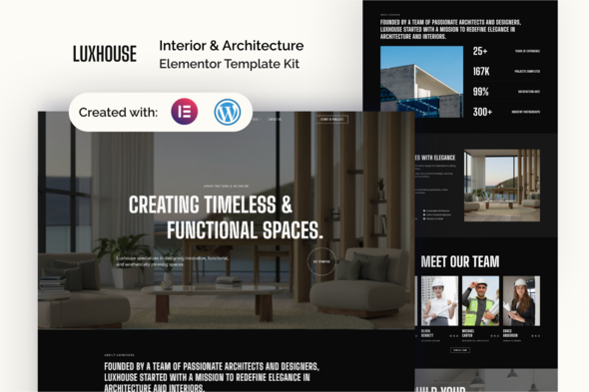The width and height of the screenshot is (589, 392).
Task: Click Grace Anderson's name text
Action: click(x=510, y=333)
